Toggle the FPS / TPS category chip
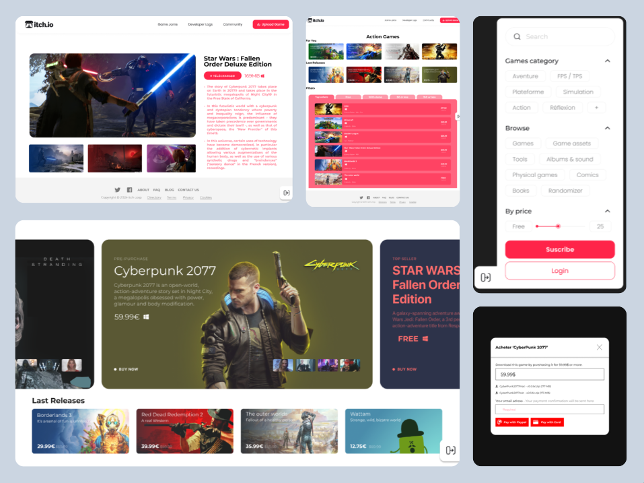 (569, 76)
